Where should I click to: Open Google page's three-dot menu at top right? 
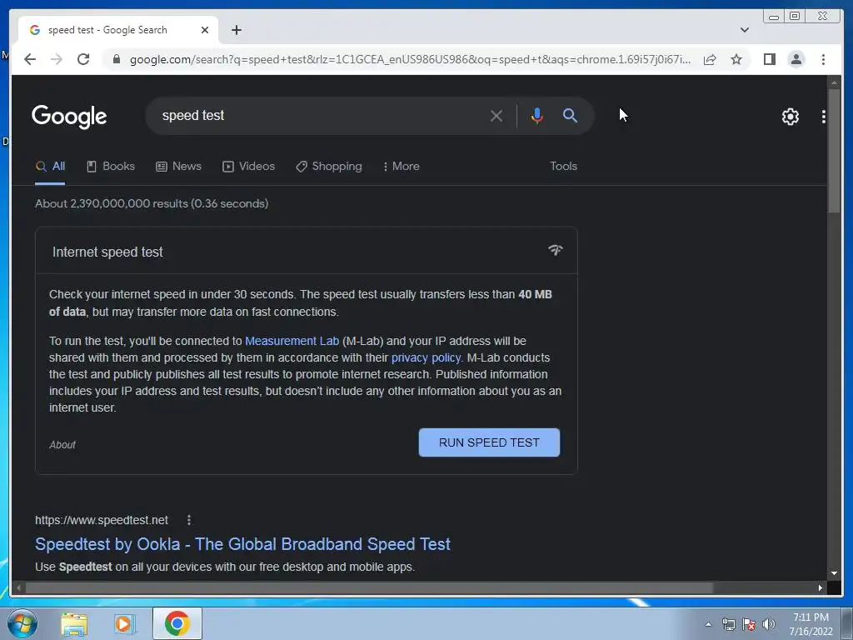click(824, 117)
